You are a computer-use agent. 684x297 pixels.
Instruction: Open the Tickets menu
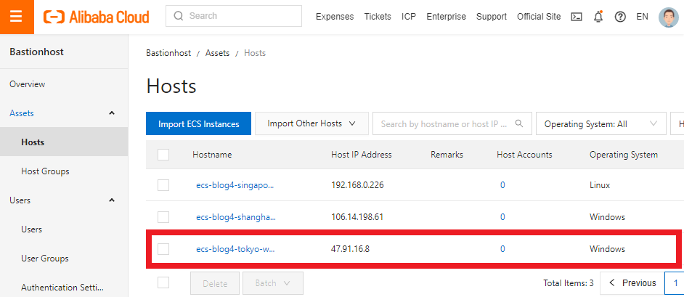coord(378,17)
